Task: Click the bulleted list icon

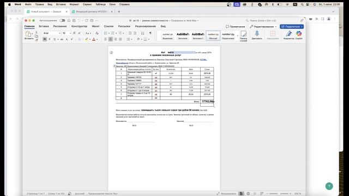Action: [105, 33]
